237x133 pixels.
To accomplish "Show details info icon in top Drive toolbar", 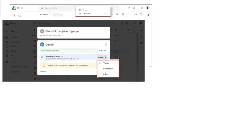I will (141, 14).
